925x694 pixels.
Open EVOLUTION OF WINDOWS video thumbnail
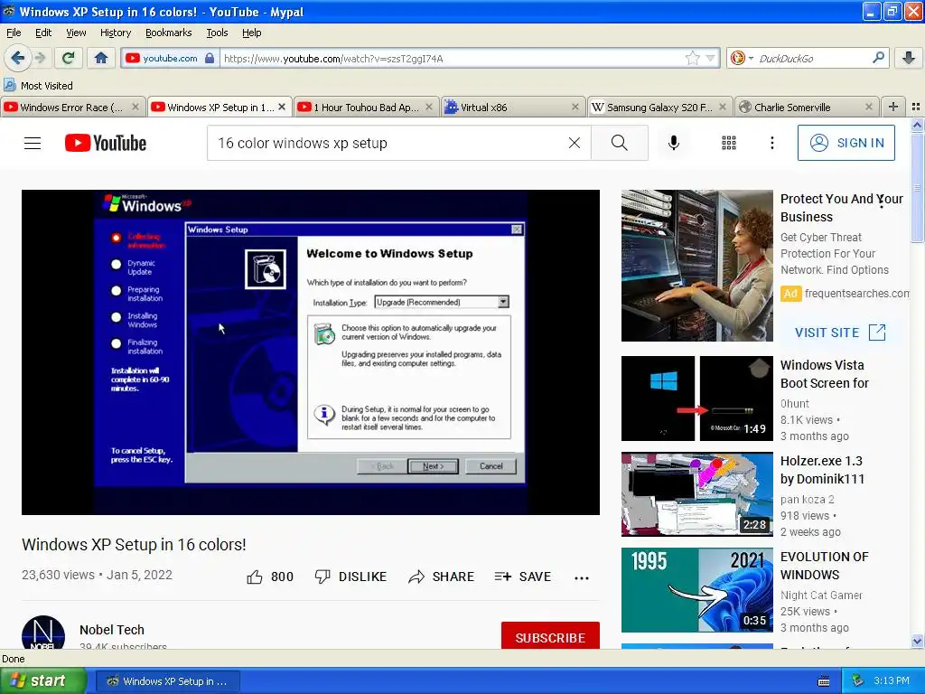coord(696,590)
